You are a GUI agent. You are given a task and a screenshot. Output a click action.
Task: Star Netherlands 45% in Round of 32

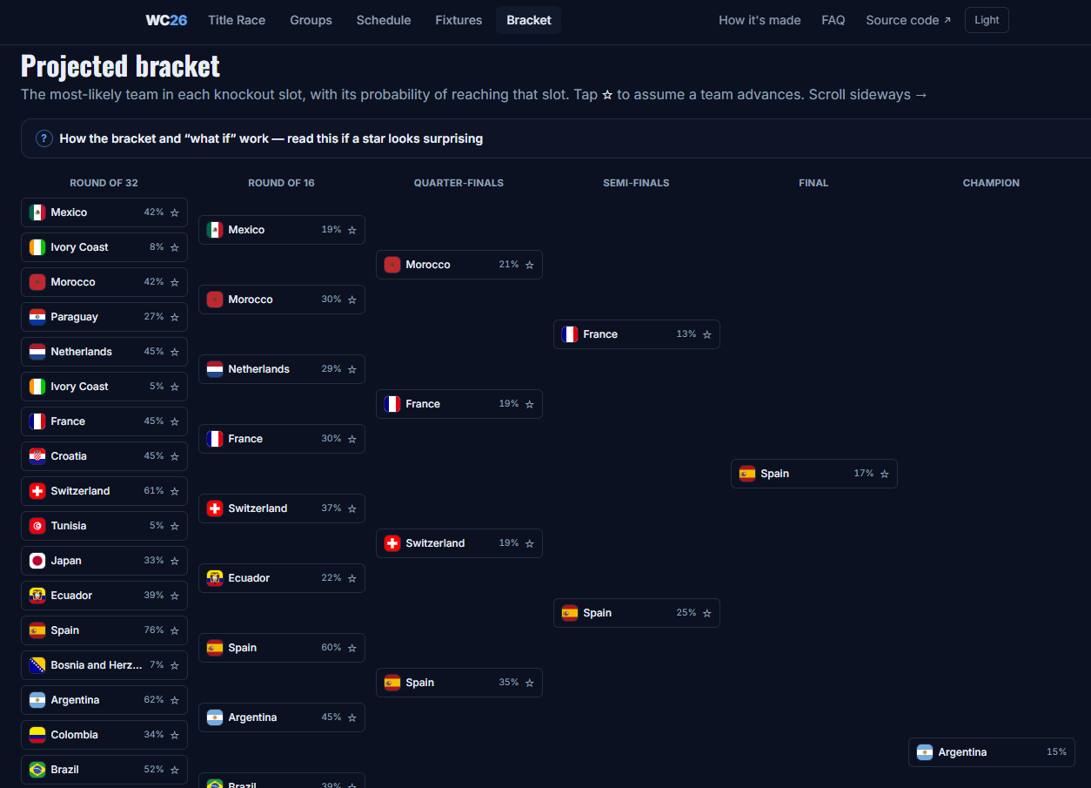coord(175,352)
